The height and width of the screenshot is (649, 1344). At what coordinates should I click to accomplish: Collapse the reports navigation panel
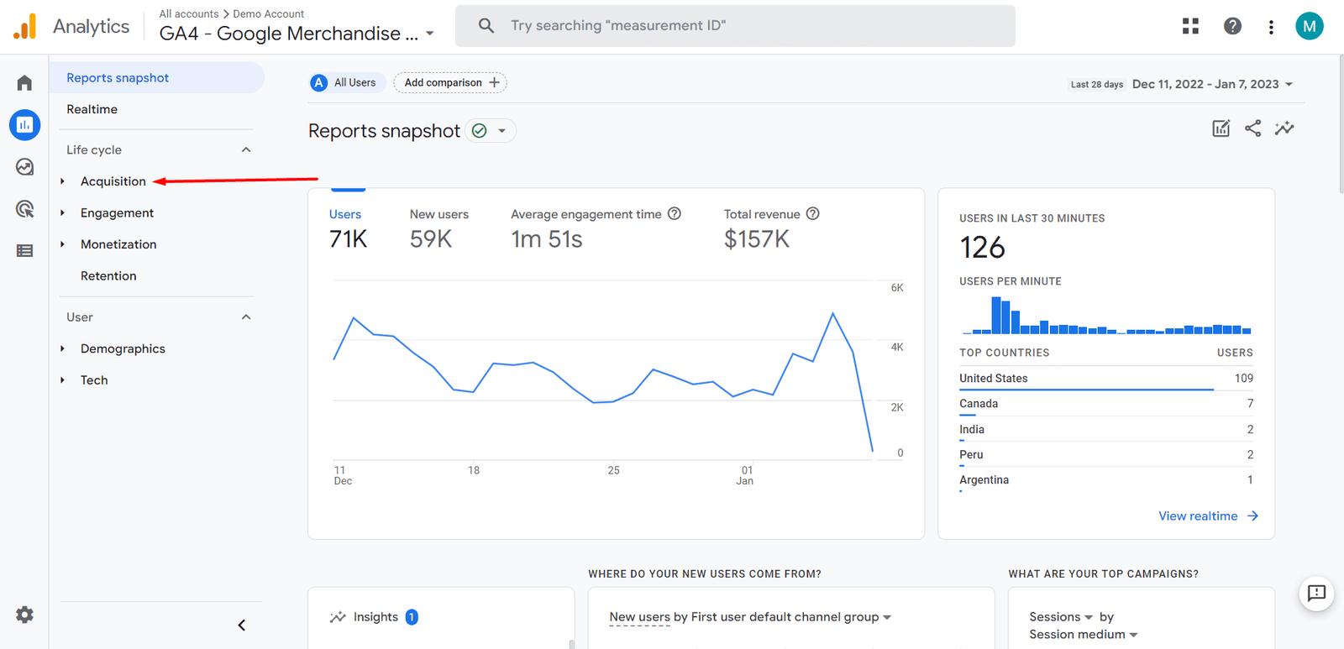click(242, 625)
